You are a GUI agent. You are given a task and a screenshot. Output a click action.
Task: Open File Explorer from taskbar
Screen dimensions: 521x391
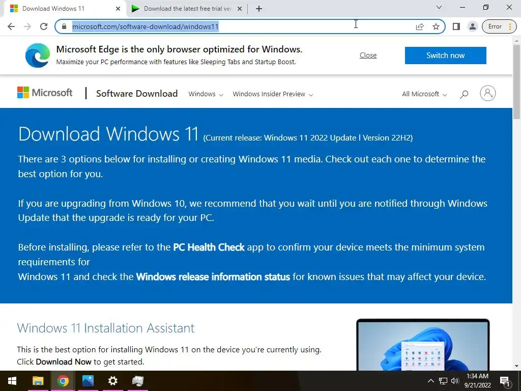tap(38, 381)
